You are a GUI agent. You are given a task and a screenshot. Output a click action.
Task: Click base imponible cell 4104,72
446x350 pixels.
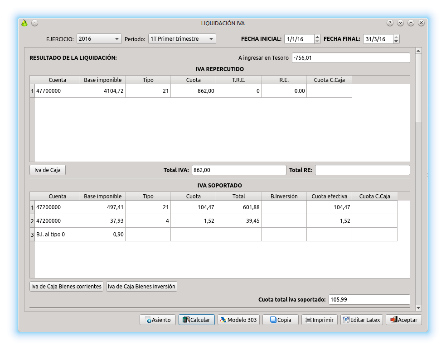[103, 91]
